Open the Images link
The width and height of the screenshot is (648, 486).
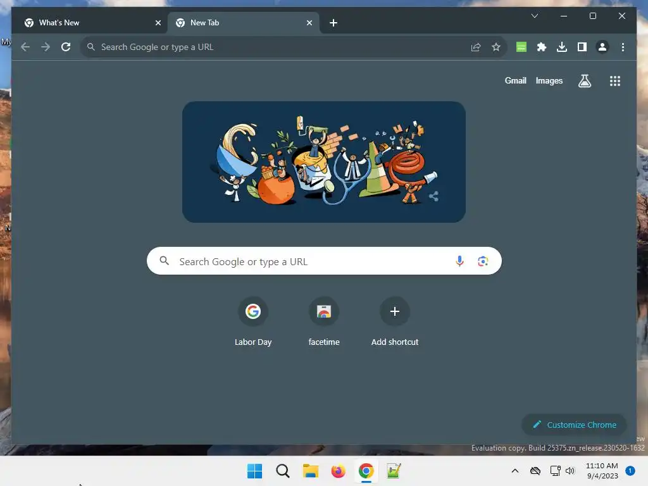pyautogui.click(x=549, y=80)
